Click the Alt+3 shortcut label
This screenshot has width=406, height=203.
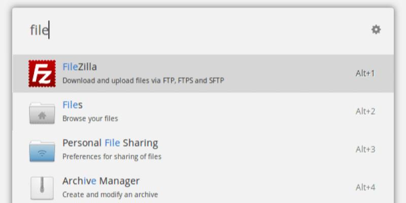point(365,150)
